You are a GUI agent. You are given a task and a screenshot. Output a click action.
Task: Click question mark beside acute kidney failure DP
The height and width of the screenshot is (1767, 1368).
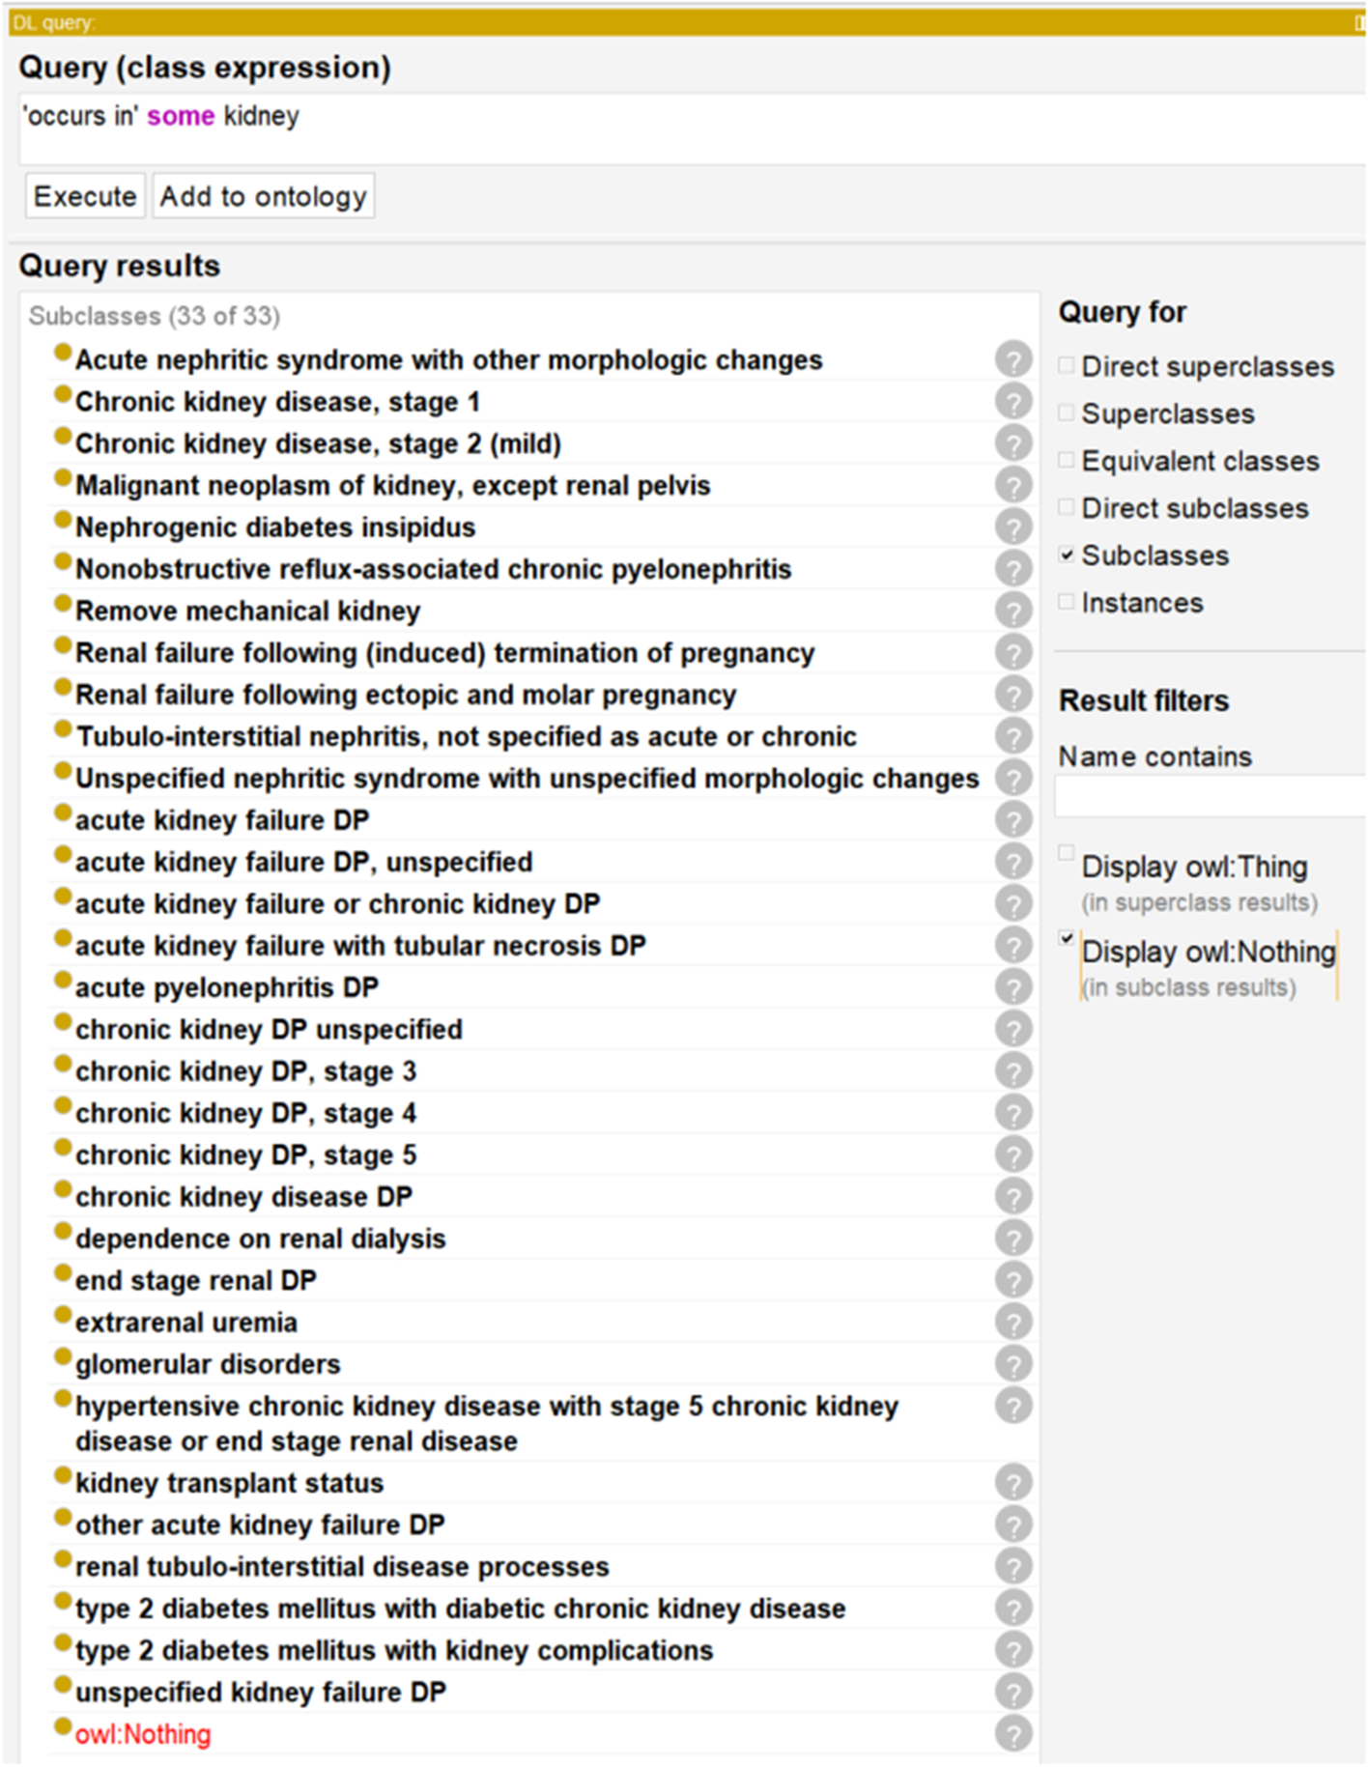1013,820
